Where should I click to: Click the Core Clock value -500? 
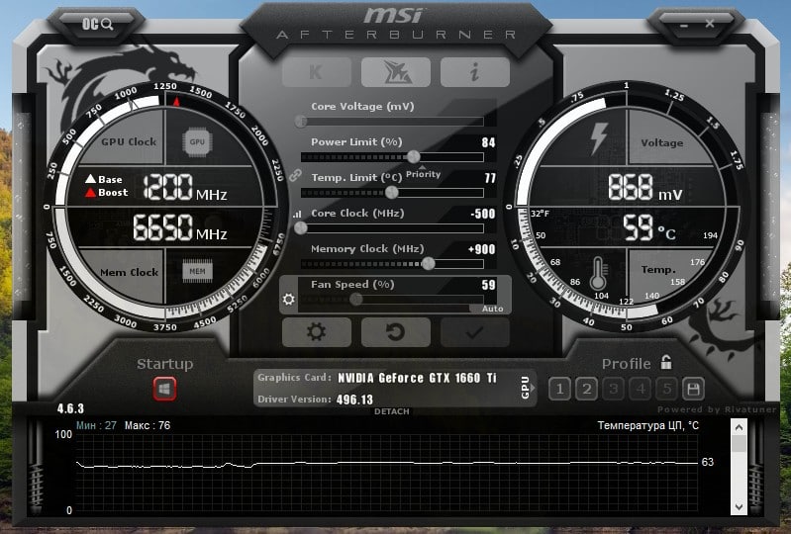[483, 214]
